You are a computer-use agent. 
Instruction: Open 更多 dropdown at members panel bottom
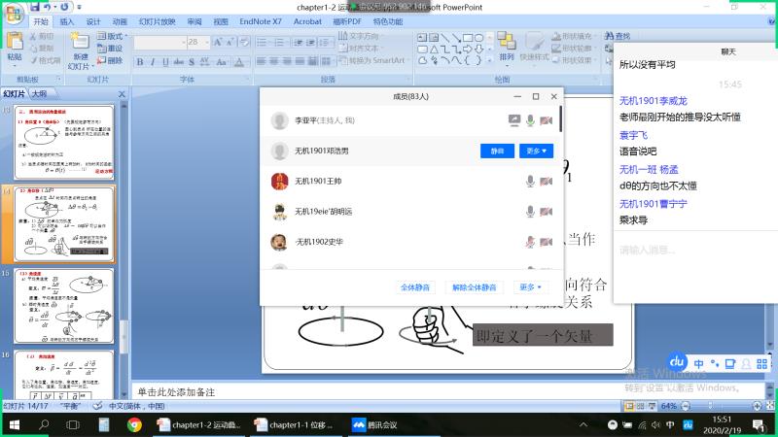(x=530, y=287)
